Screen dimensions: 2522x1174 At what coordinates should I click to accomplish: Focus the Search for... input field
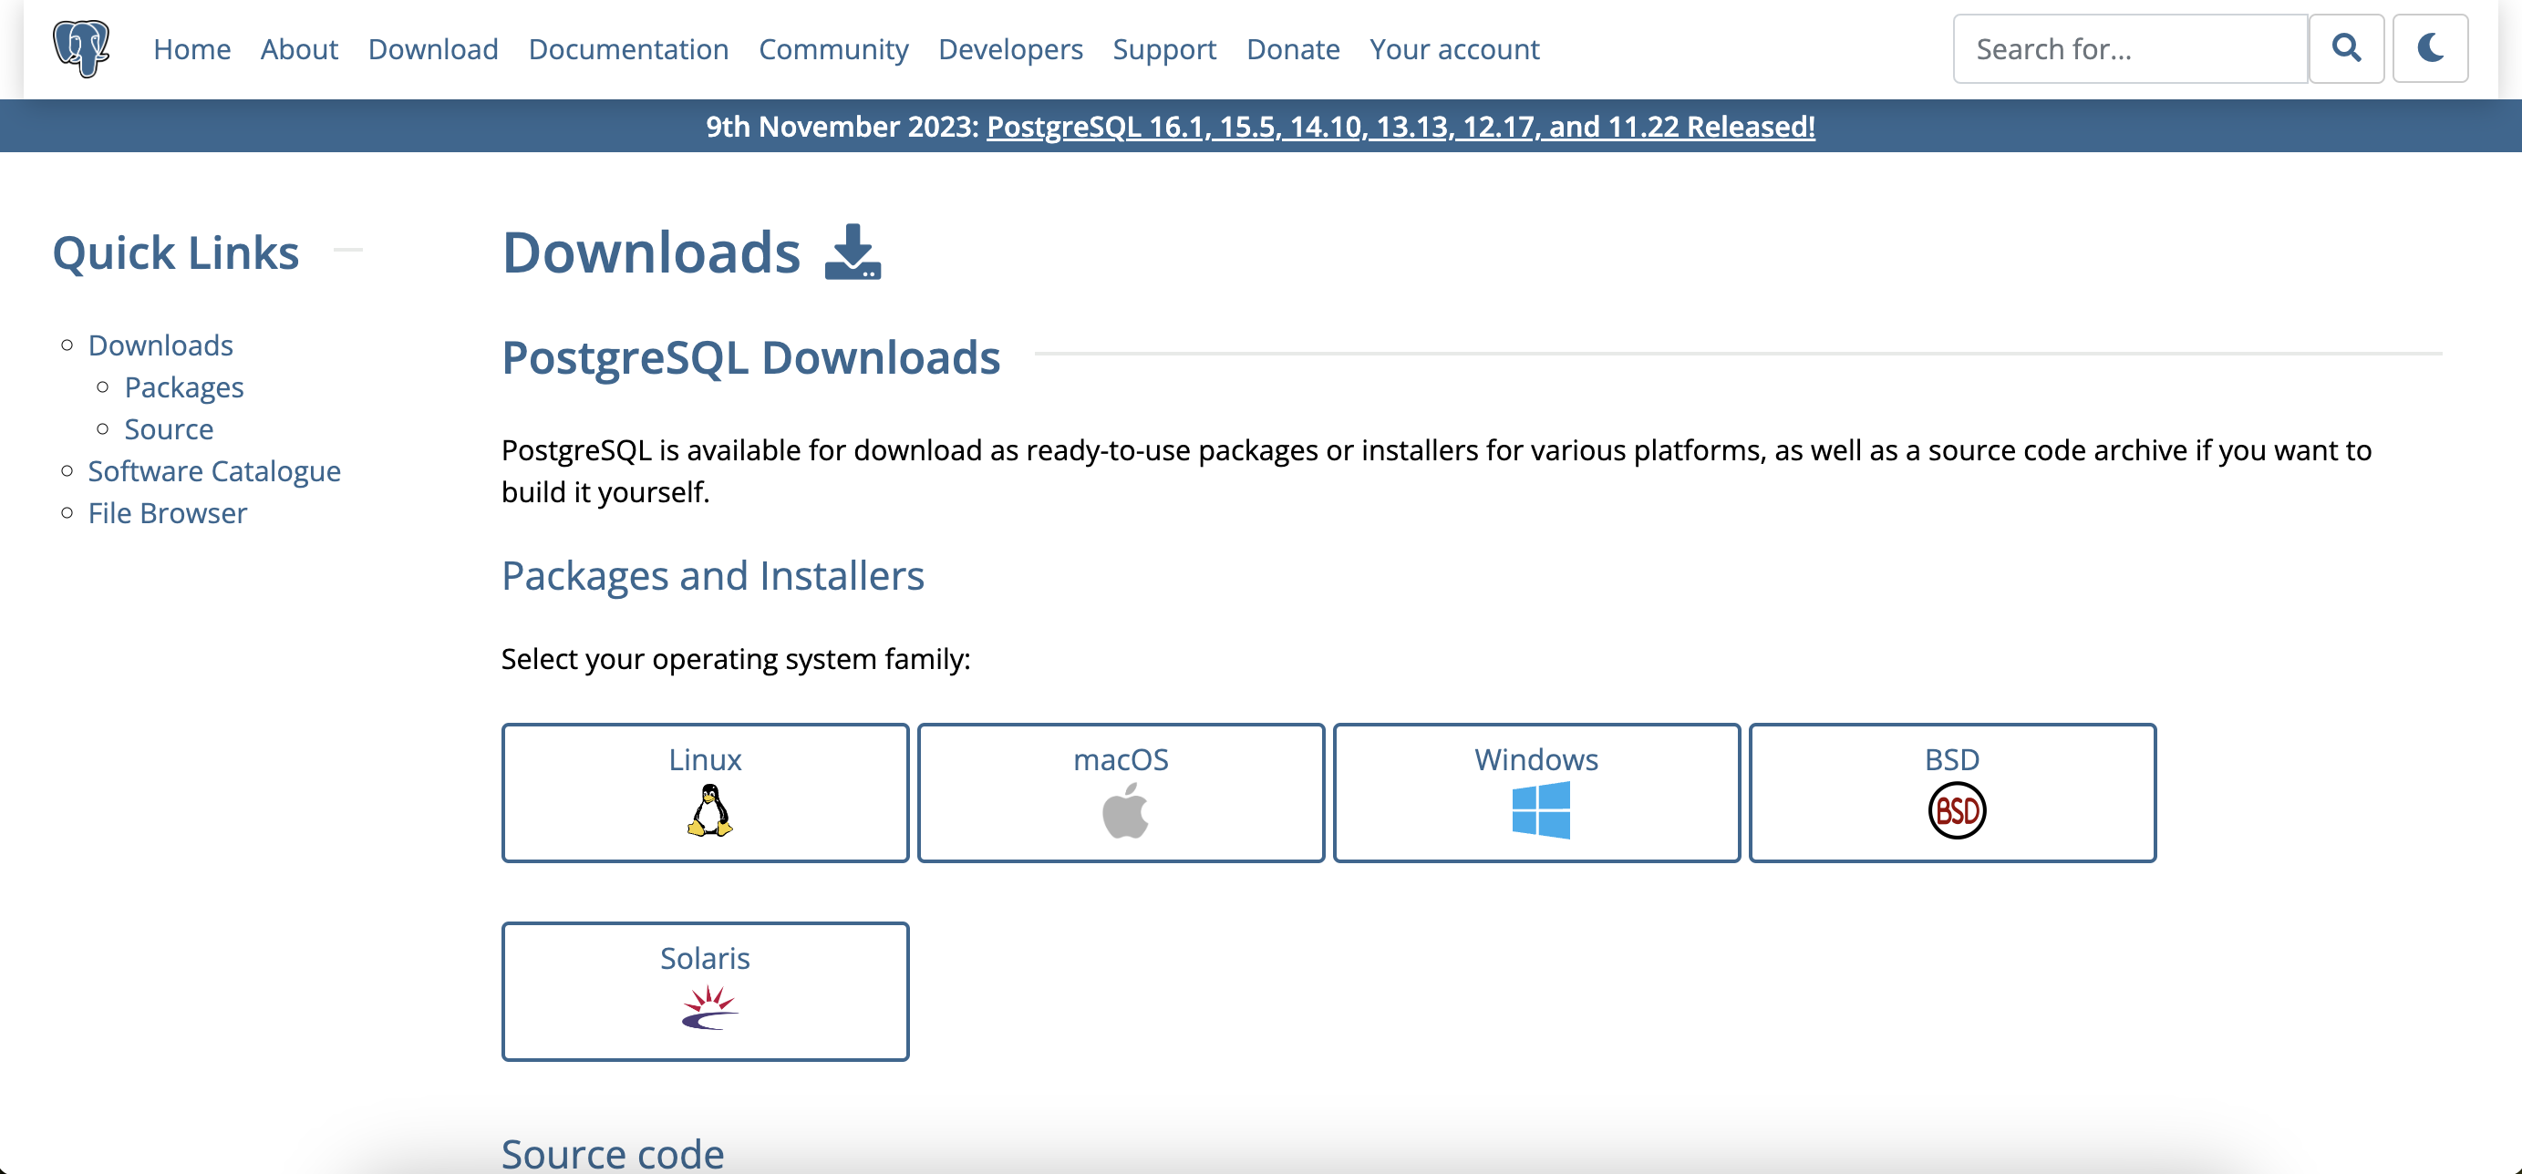[2129, 48]
